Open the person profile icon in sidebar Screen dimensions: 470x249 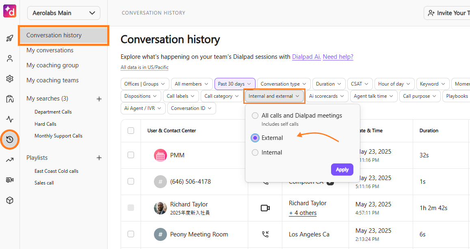pos(10,58)
